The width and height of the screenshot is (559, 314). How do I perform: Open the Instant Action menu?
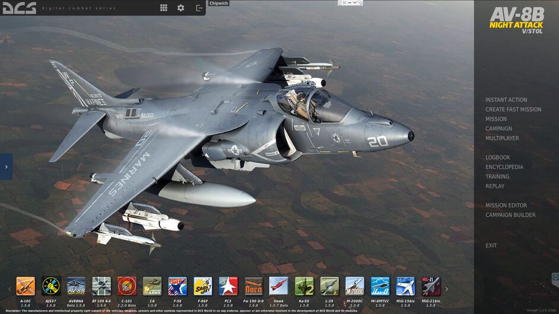click(506, 100)
